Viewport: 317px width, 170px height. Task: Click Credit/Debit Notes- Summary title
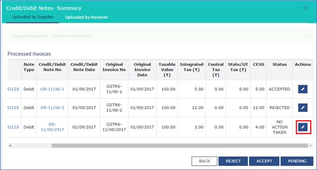pos(44,8)
